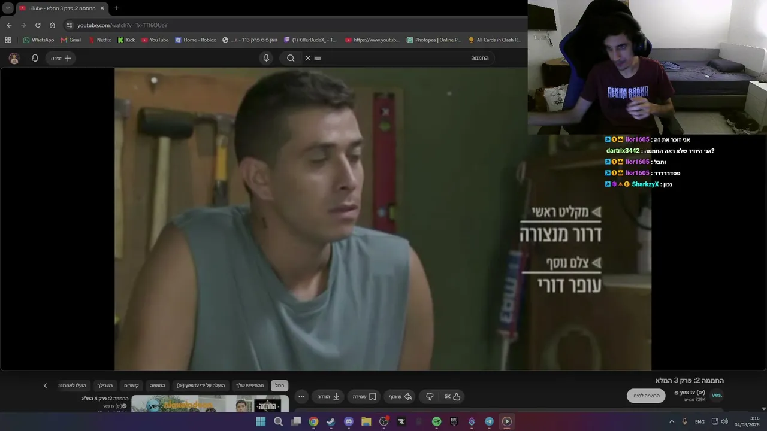Viewport: 767px width, 431px height.
Task: Select the 'קשורים' filter chip
Action: (131, 386)
